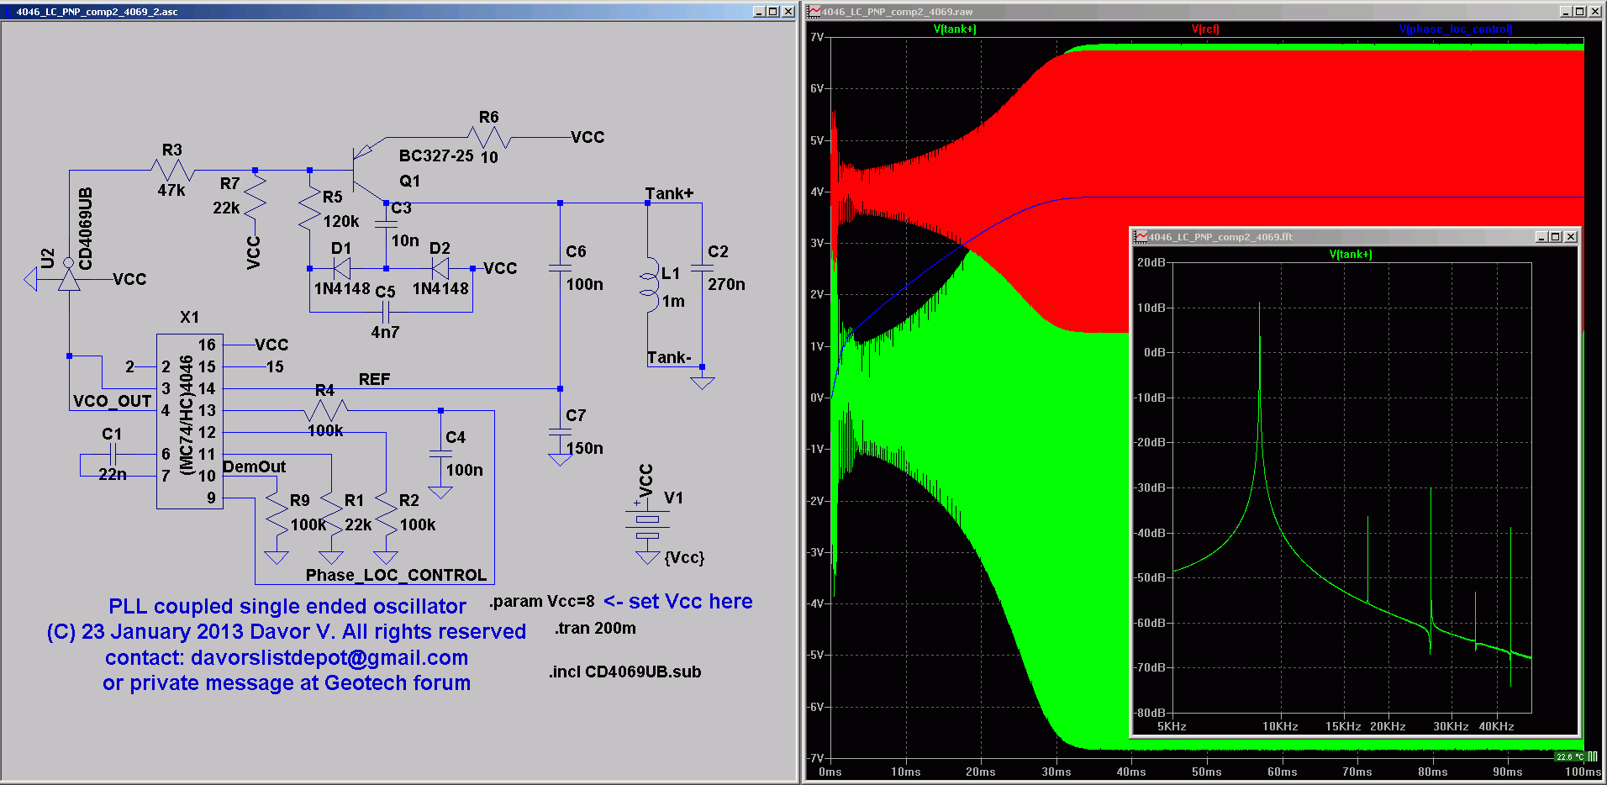Click the Phase_LOC_CONTROL net label
Image resolution: width=1607 pixels, height=785 pixels.
coord(396,576)
